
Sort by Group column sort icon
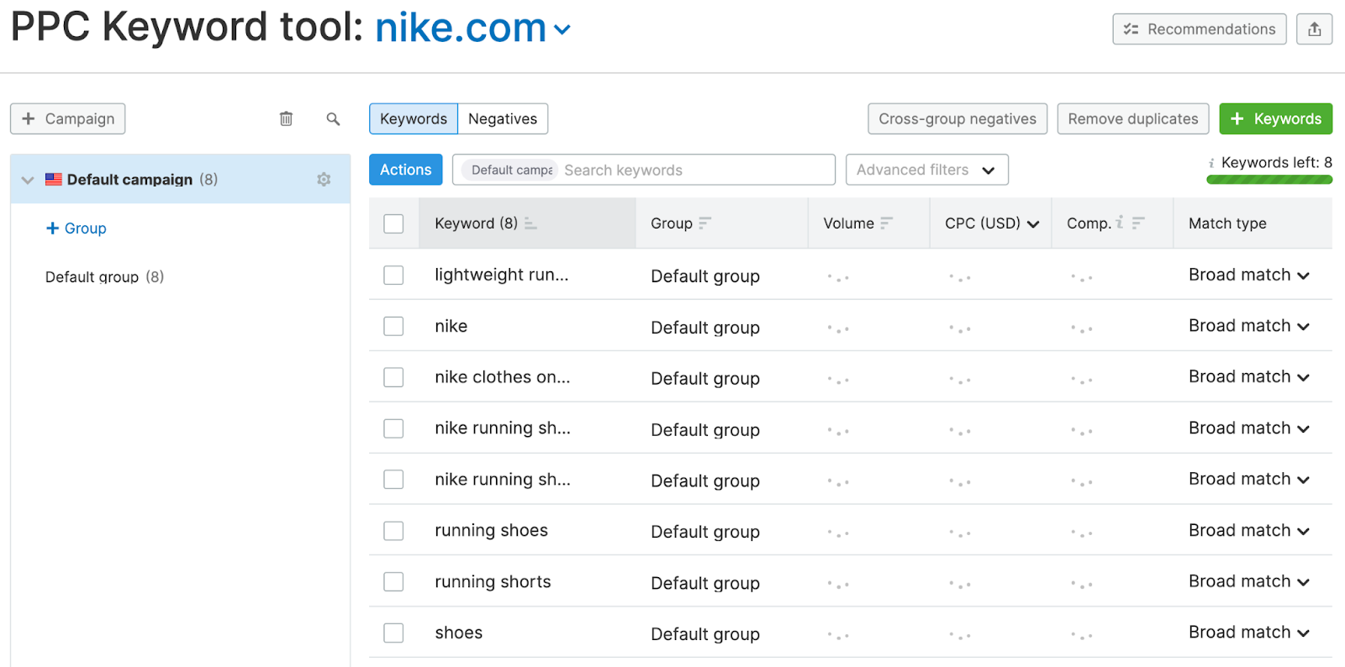704,223
